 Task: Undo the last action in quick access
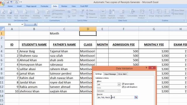coord(11,2)
